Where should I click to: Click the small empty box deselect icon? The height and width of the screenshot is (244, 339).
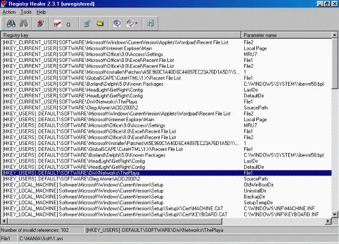pos(68,24)
